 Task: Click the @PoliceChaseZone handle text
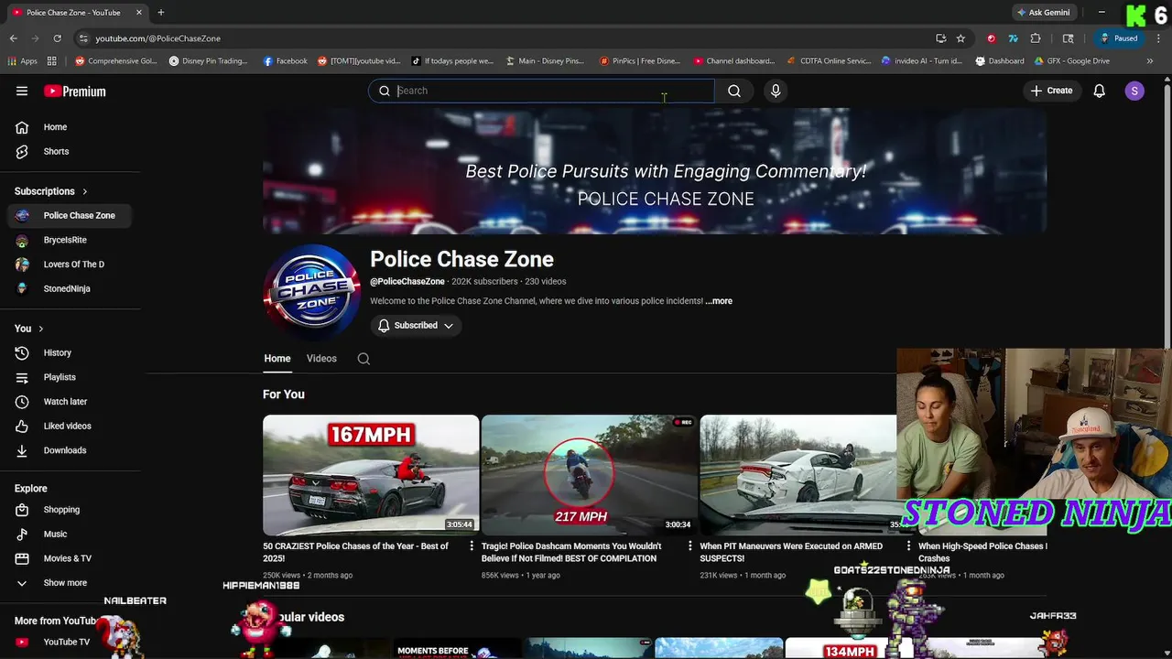coord(407,282)
